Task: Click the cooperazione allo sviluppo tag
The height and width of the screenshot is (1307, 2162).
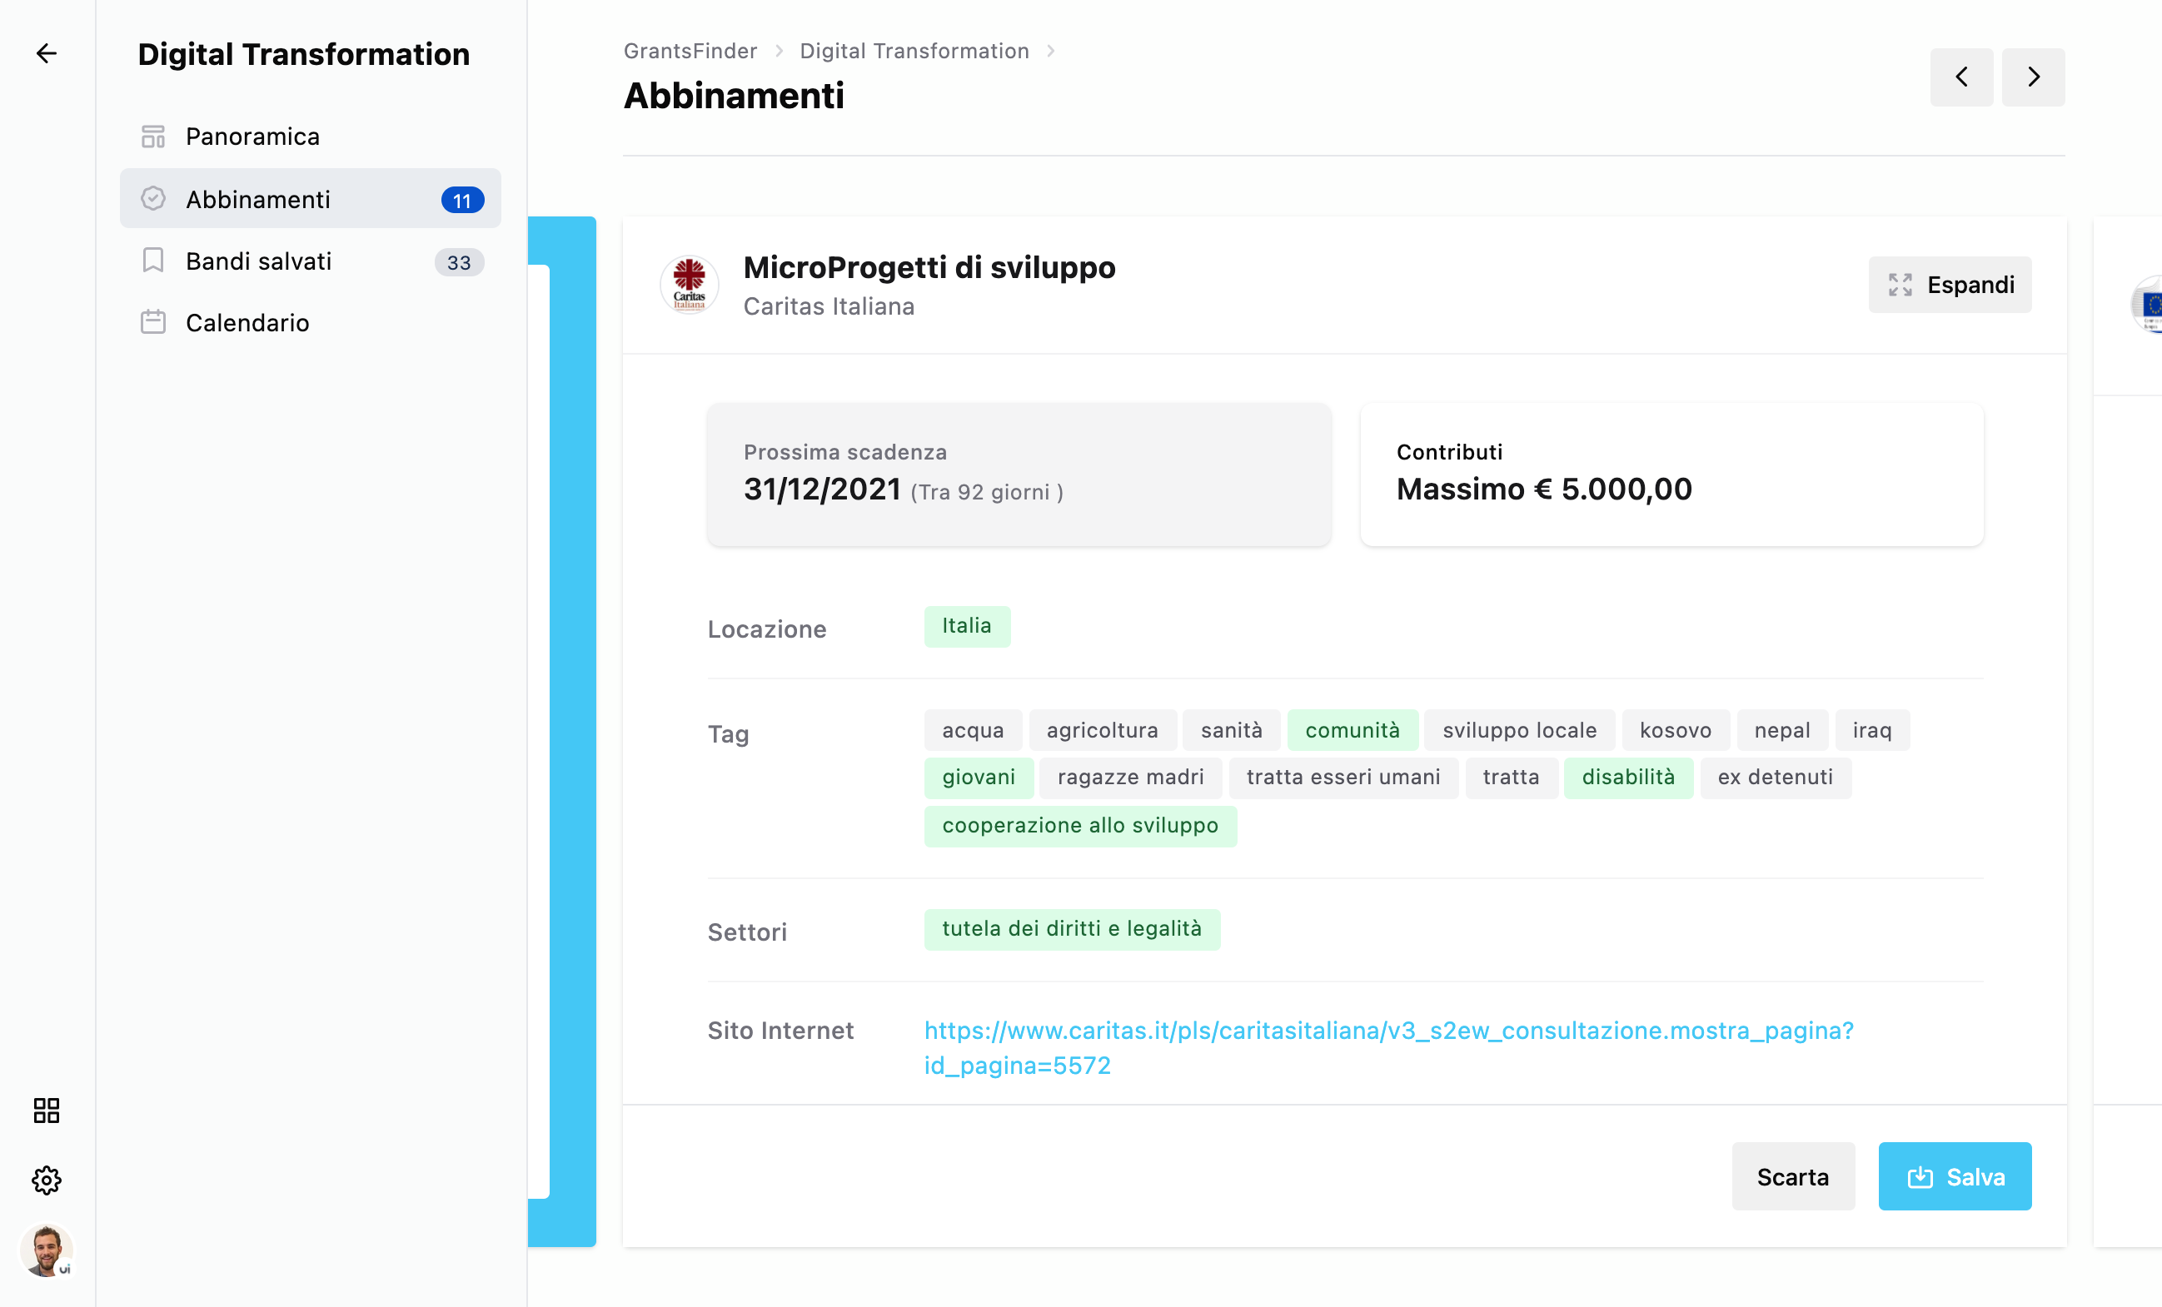Action: pos(1080,826)
